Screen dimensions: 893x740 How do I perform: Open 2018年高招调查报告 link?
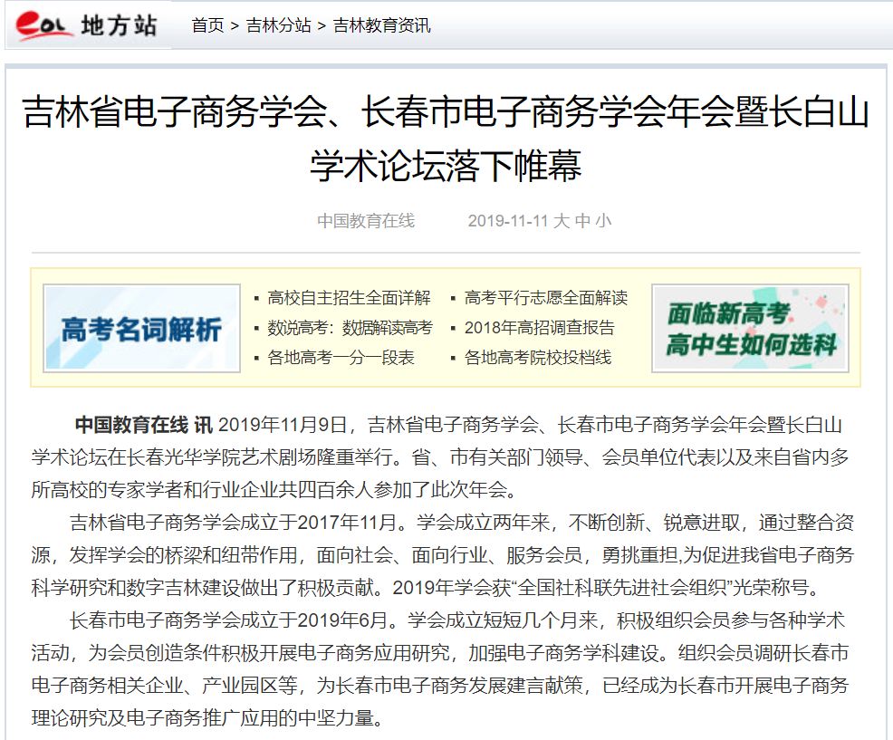[539, 328]
